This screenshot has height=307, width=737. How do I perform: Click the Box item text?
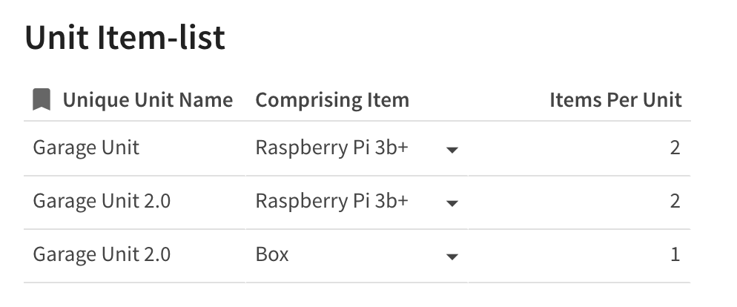coord(272,254)
